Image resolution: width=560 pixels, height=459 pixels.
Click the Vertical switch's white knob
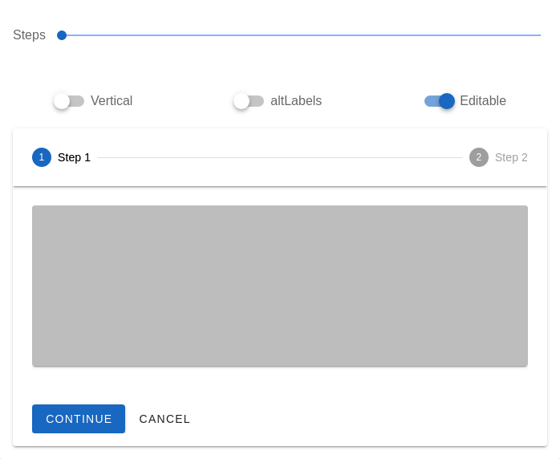point(62,101)
